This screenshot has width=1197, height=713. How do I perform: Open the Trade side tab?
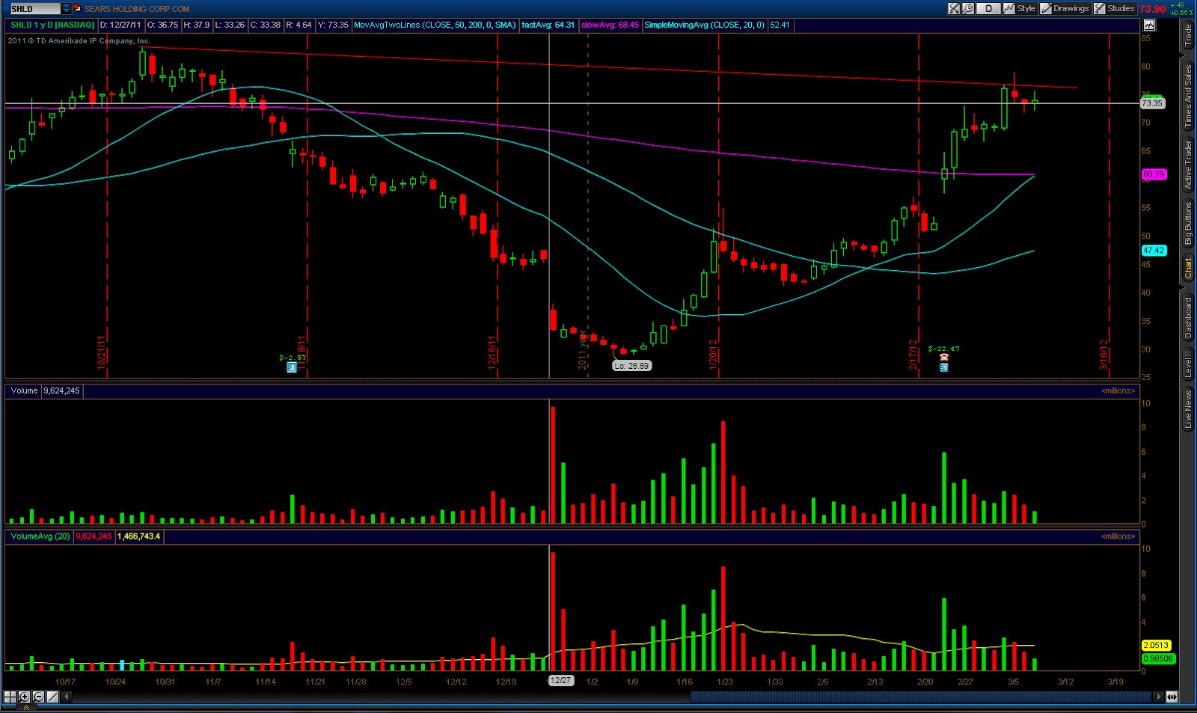(x=1187, y=35)
